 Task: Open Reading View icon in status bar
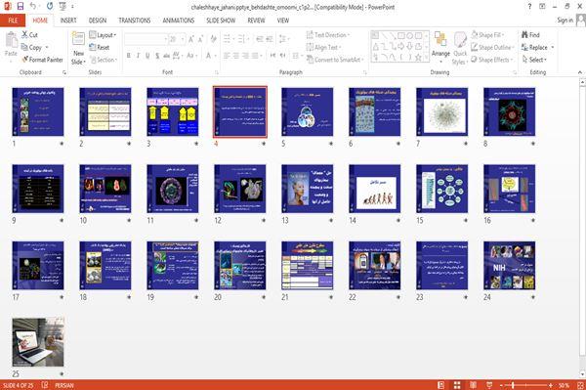(473, 385)
